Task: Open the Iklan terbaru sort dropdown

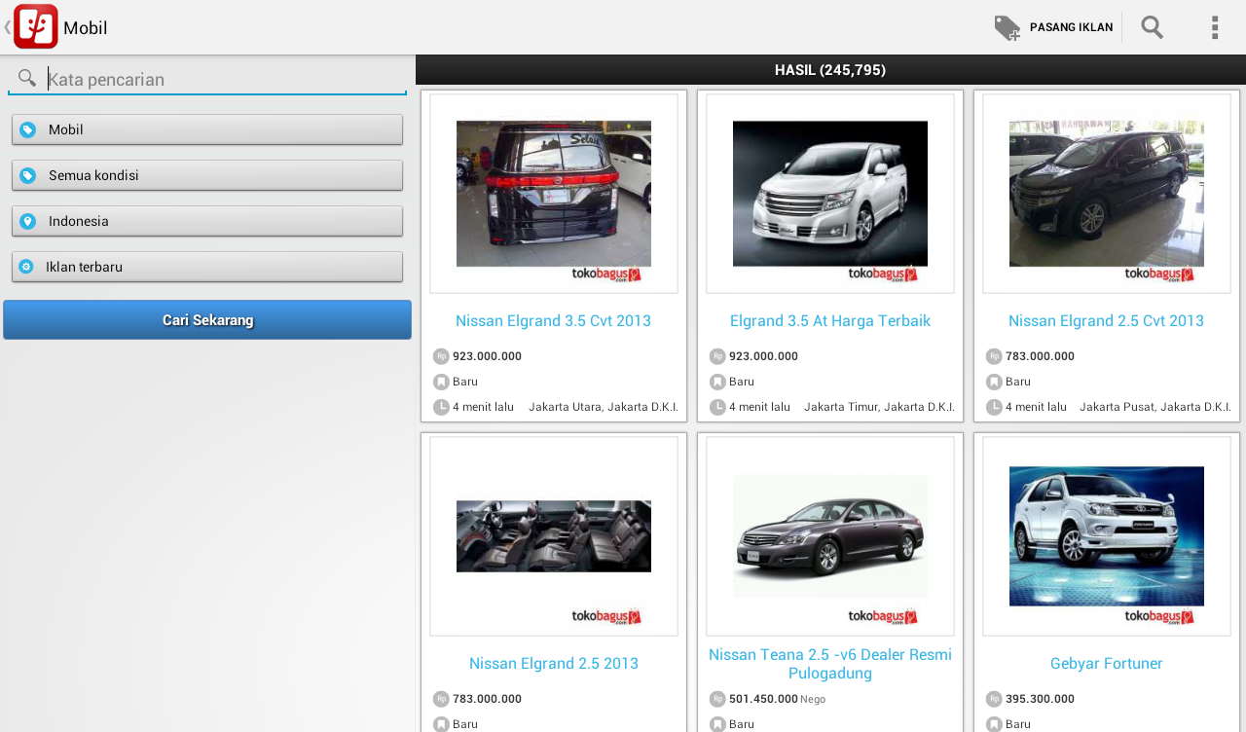Action: tap(207, 267)
